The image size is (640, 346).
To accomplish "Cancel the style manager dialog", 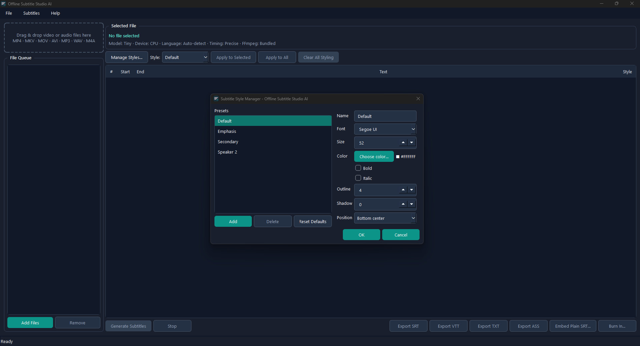I will pyautogui.click(x=401, y=235).
